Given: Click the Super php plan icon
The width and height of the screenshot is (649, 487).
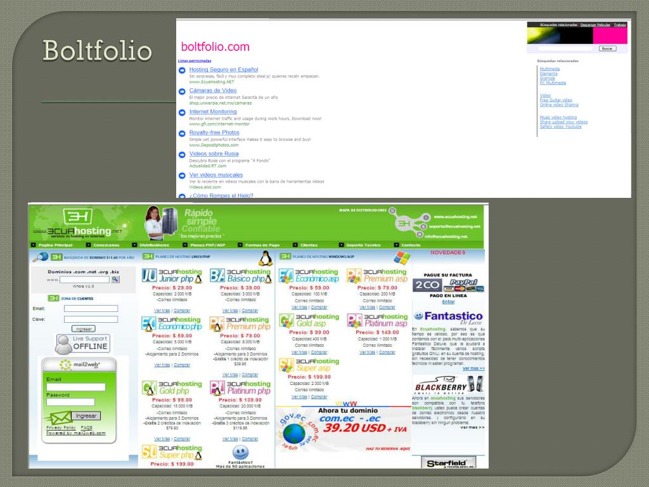Looking at the screenshot, I should pyautogui.click(x=149, y=451).
